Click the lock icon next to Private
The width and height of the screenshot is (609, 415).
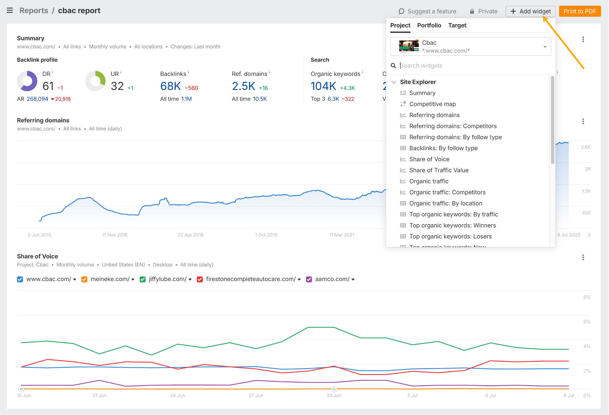(x=472, y=11)
